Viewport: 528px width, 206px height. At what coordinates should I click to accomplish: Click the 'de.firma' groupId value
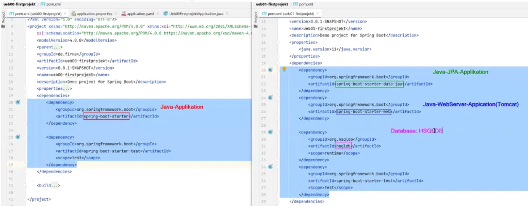click(x=69, y=54)
